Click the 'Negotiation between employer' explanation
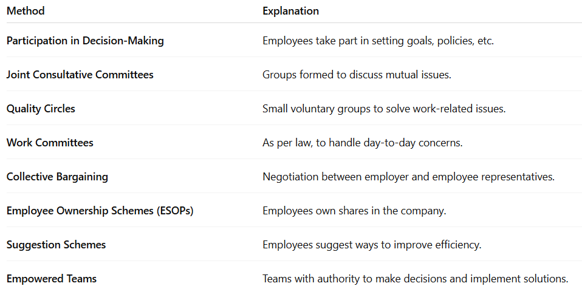The height and width of the screenshot is (303, 582). point(409,177)
